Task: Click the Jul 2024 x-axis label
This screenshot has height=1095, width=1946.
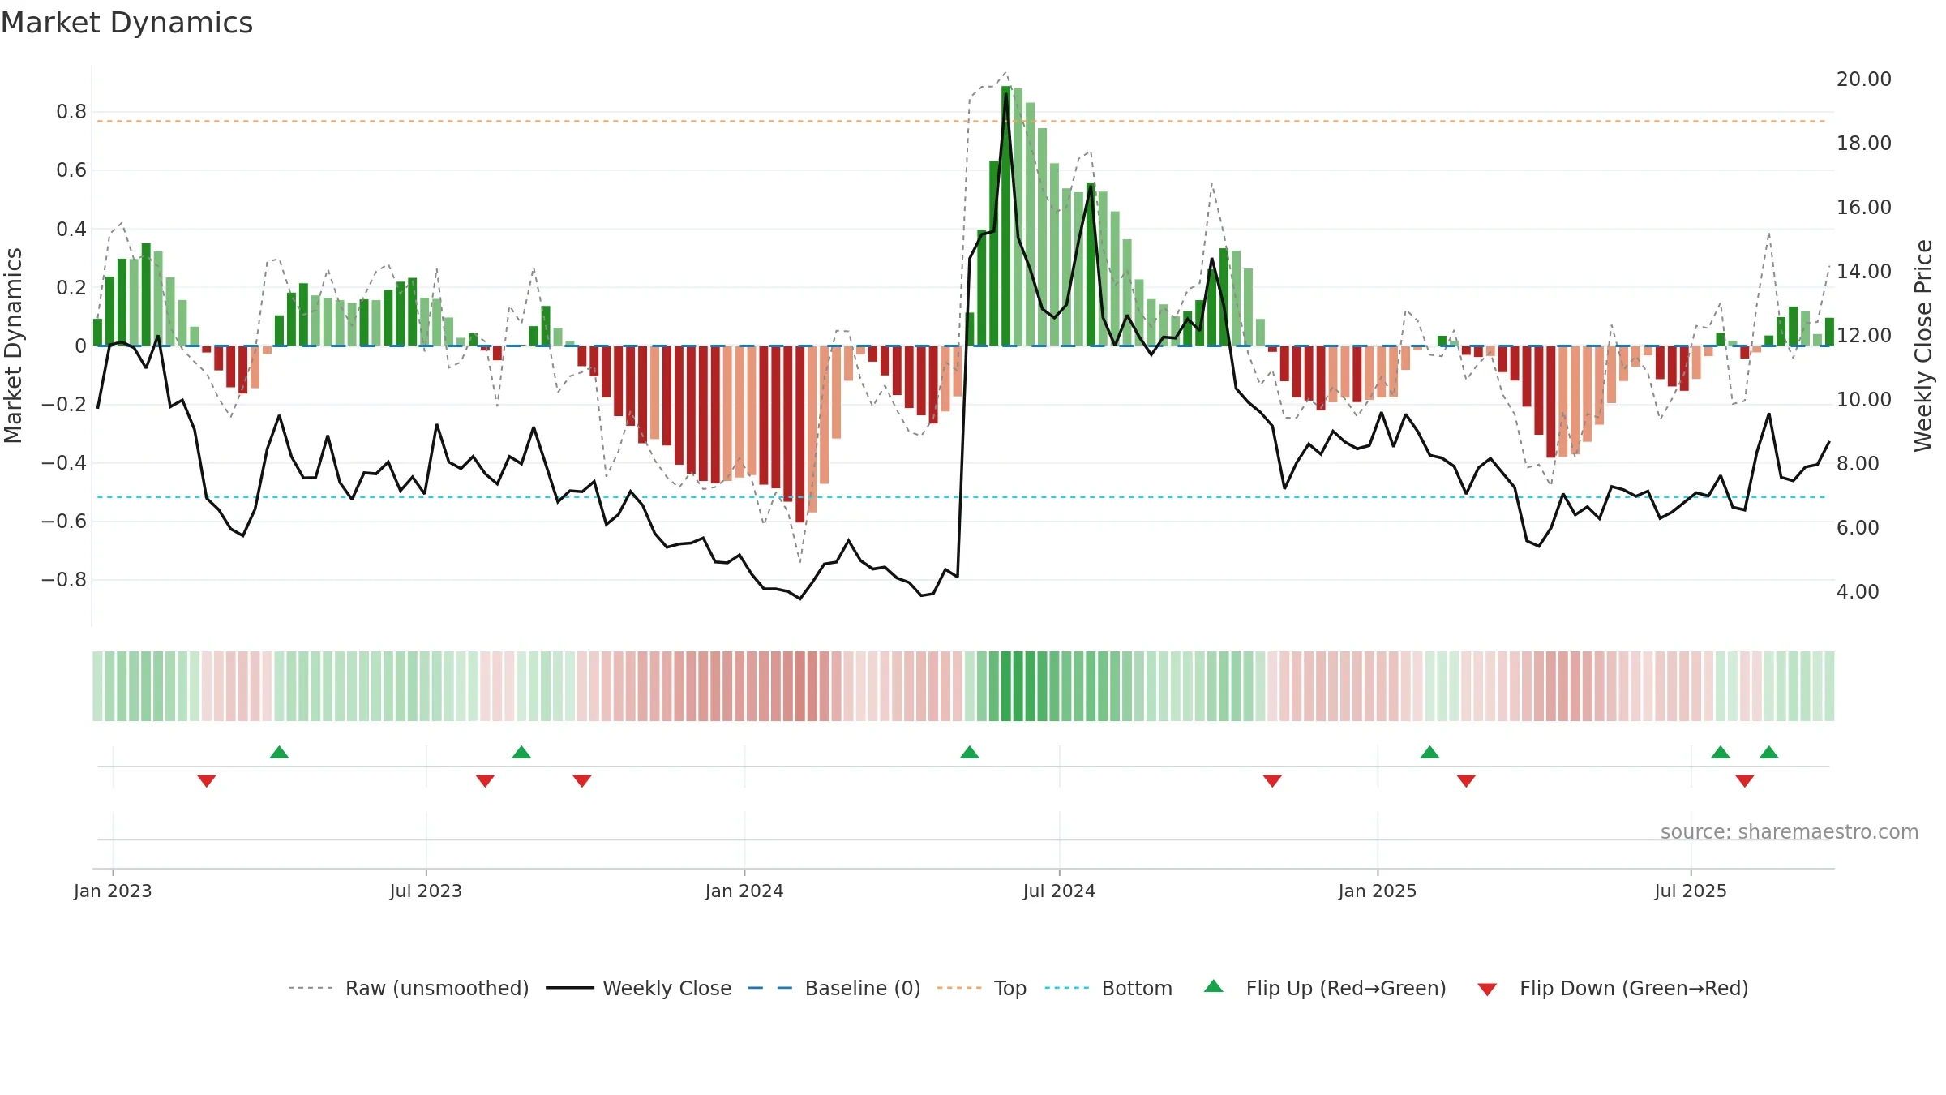Action: coord(1059,891)
